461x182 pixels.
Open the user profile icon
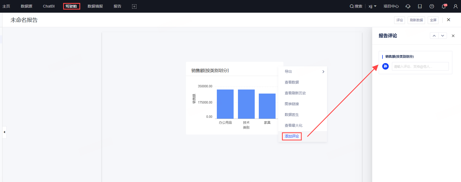pos(456,6)
